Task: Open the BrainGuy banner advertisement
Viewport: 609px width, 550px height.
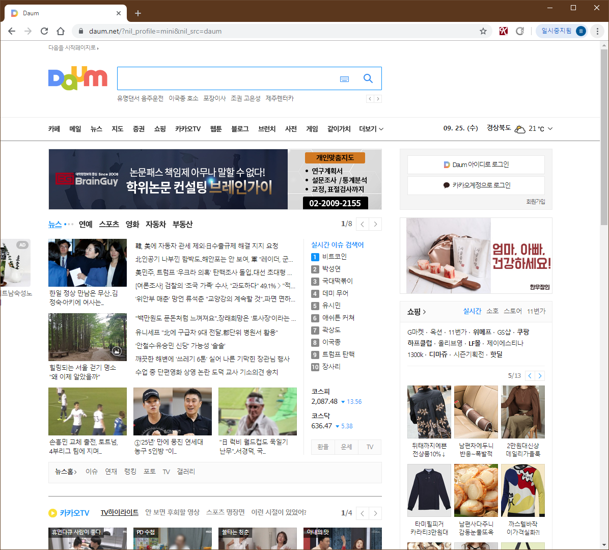Action: [215, 179]
